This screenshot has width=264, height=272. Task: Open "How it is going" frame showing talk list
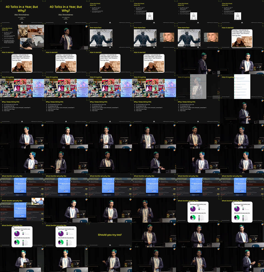[242, 87]
